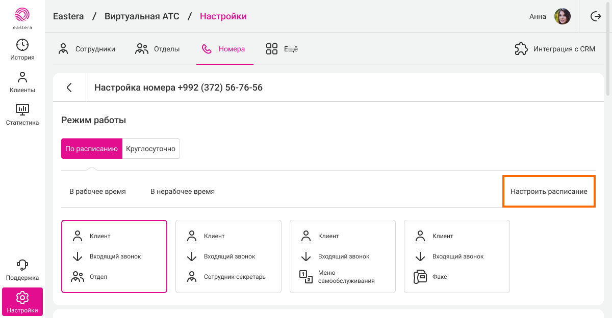This screenshot has width=612, height=318.
Task: Click the logout arrow icon
Action: click(x=596, y=16)
